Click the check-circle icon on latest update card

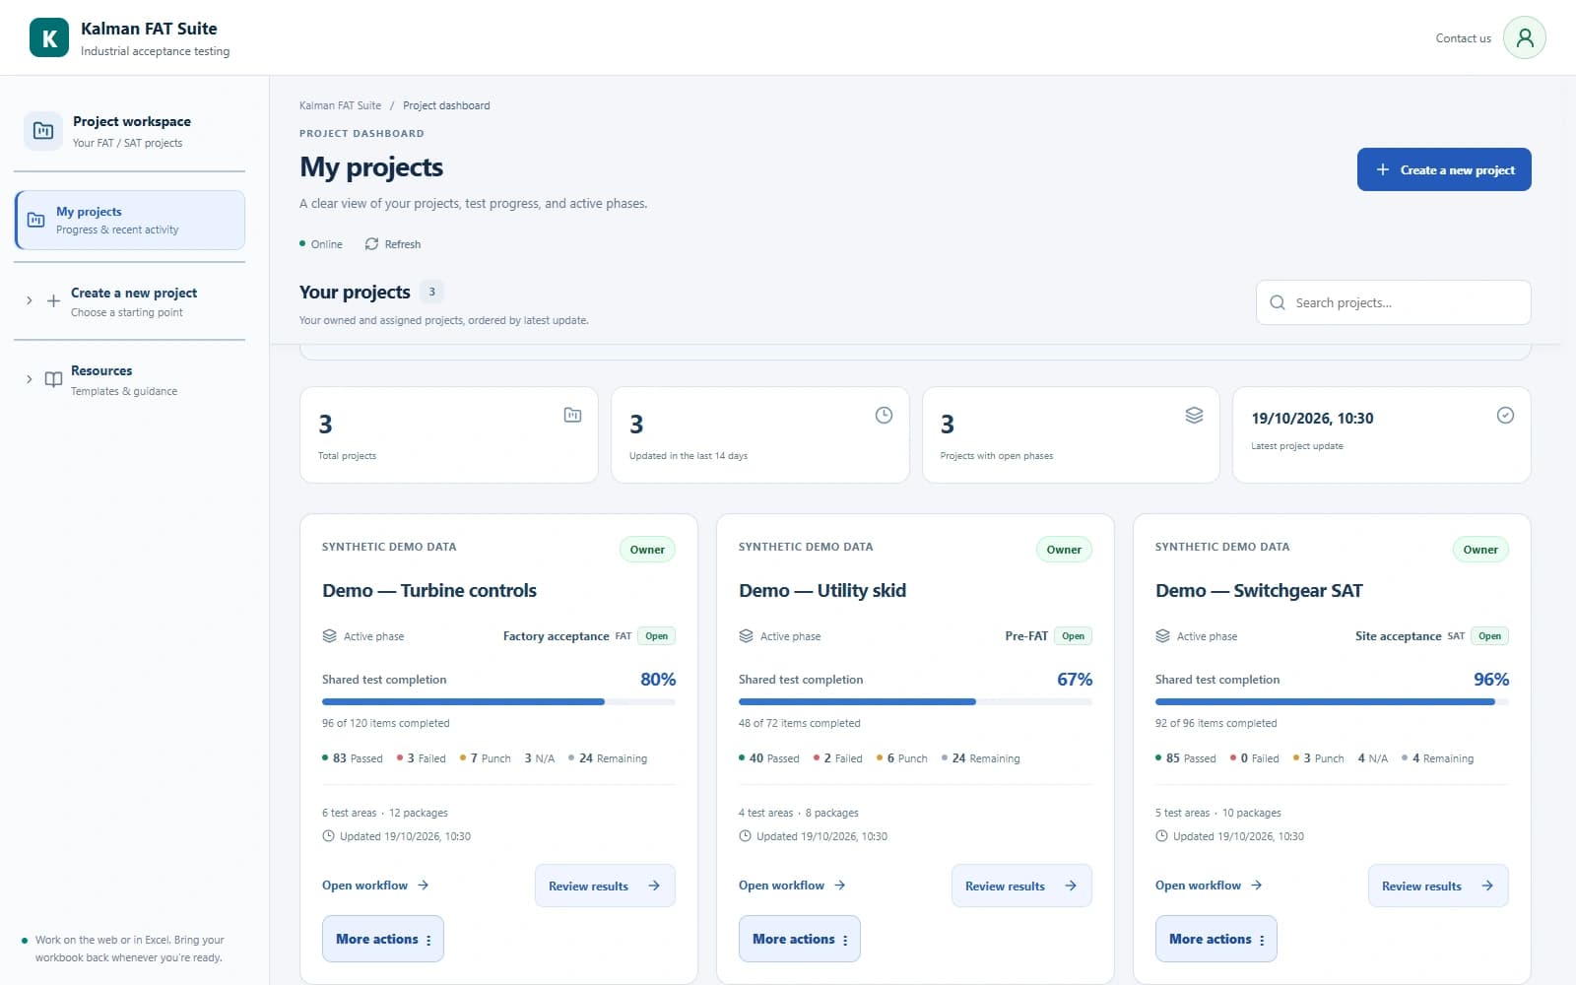(1505, 415)
